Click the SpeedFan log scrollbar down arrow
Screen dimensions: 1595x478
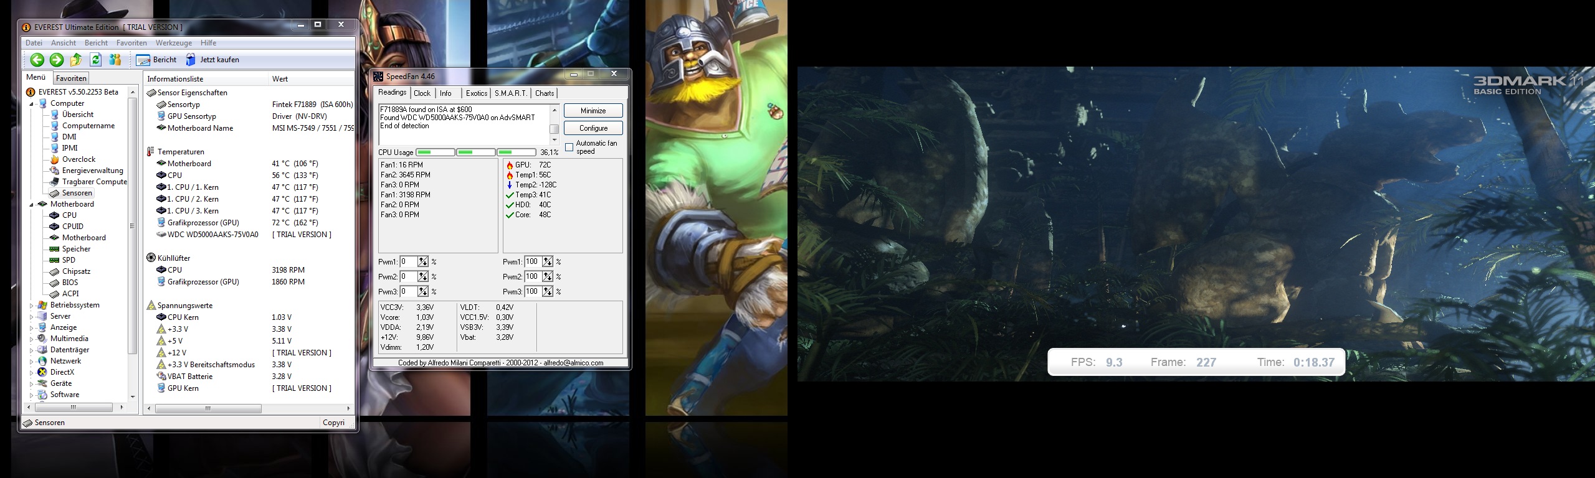[x=554, y=141]
